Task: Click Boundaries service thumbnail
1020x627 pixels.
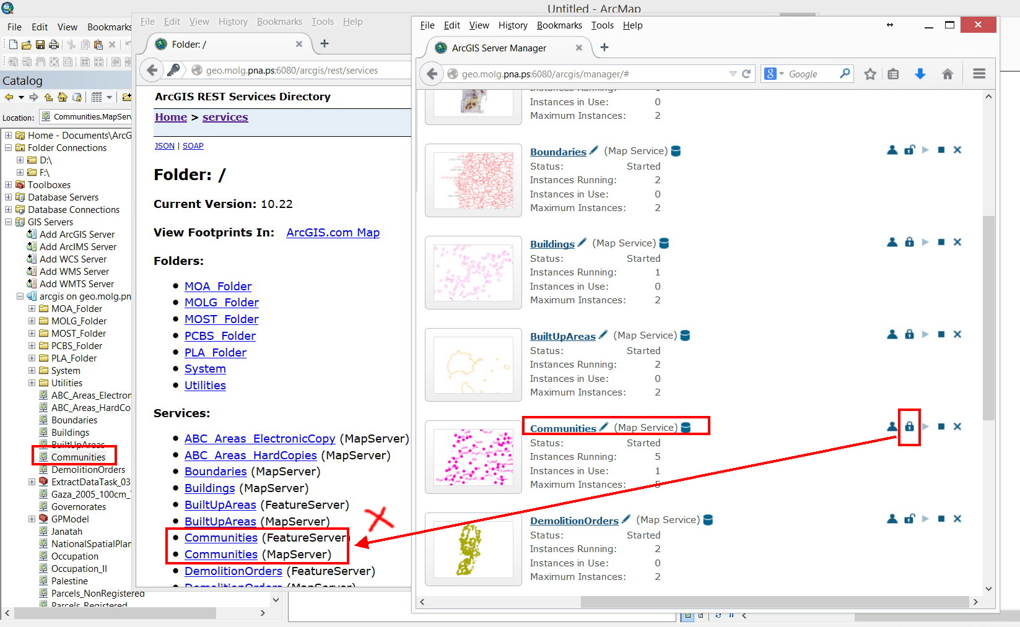Action: [473, 181]
